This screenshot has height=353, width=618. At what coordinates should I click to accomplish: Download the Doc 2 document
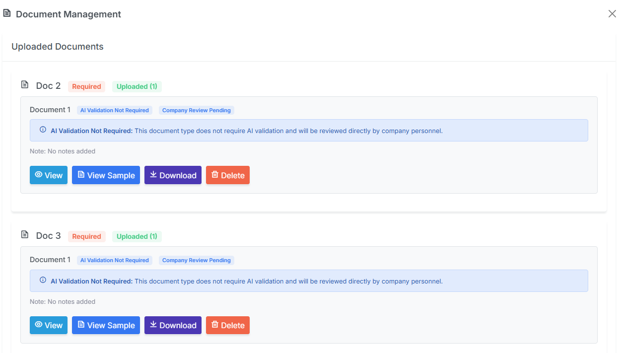point(173,175)
